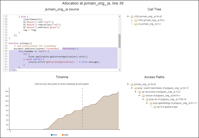
Task: Click folder icon beside 'var document' access path
Action: (139, 92)
